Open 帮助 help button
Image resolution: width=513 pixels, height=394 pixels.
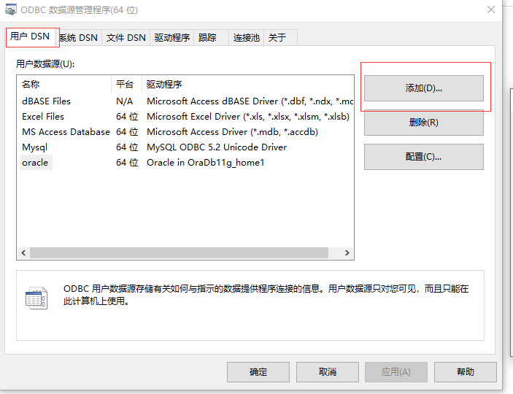click(466, 372)
